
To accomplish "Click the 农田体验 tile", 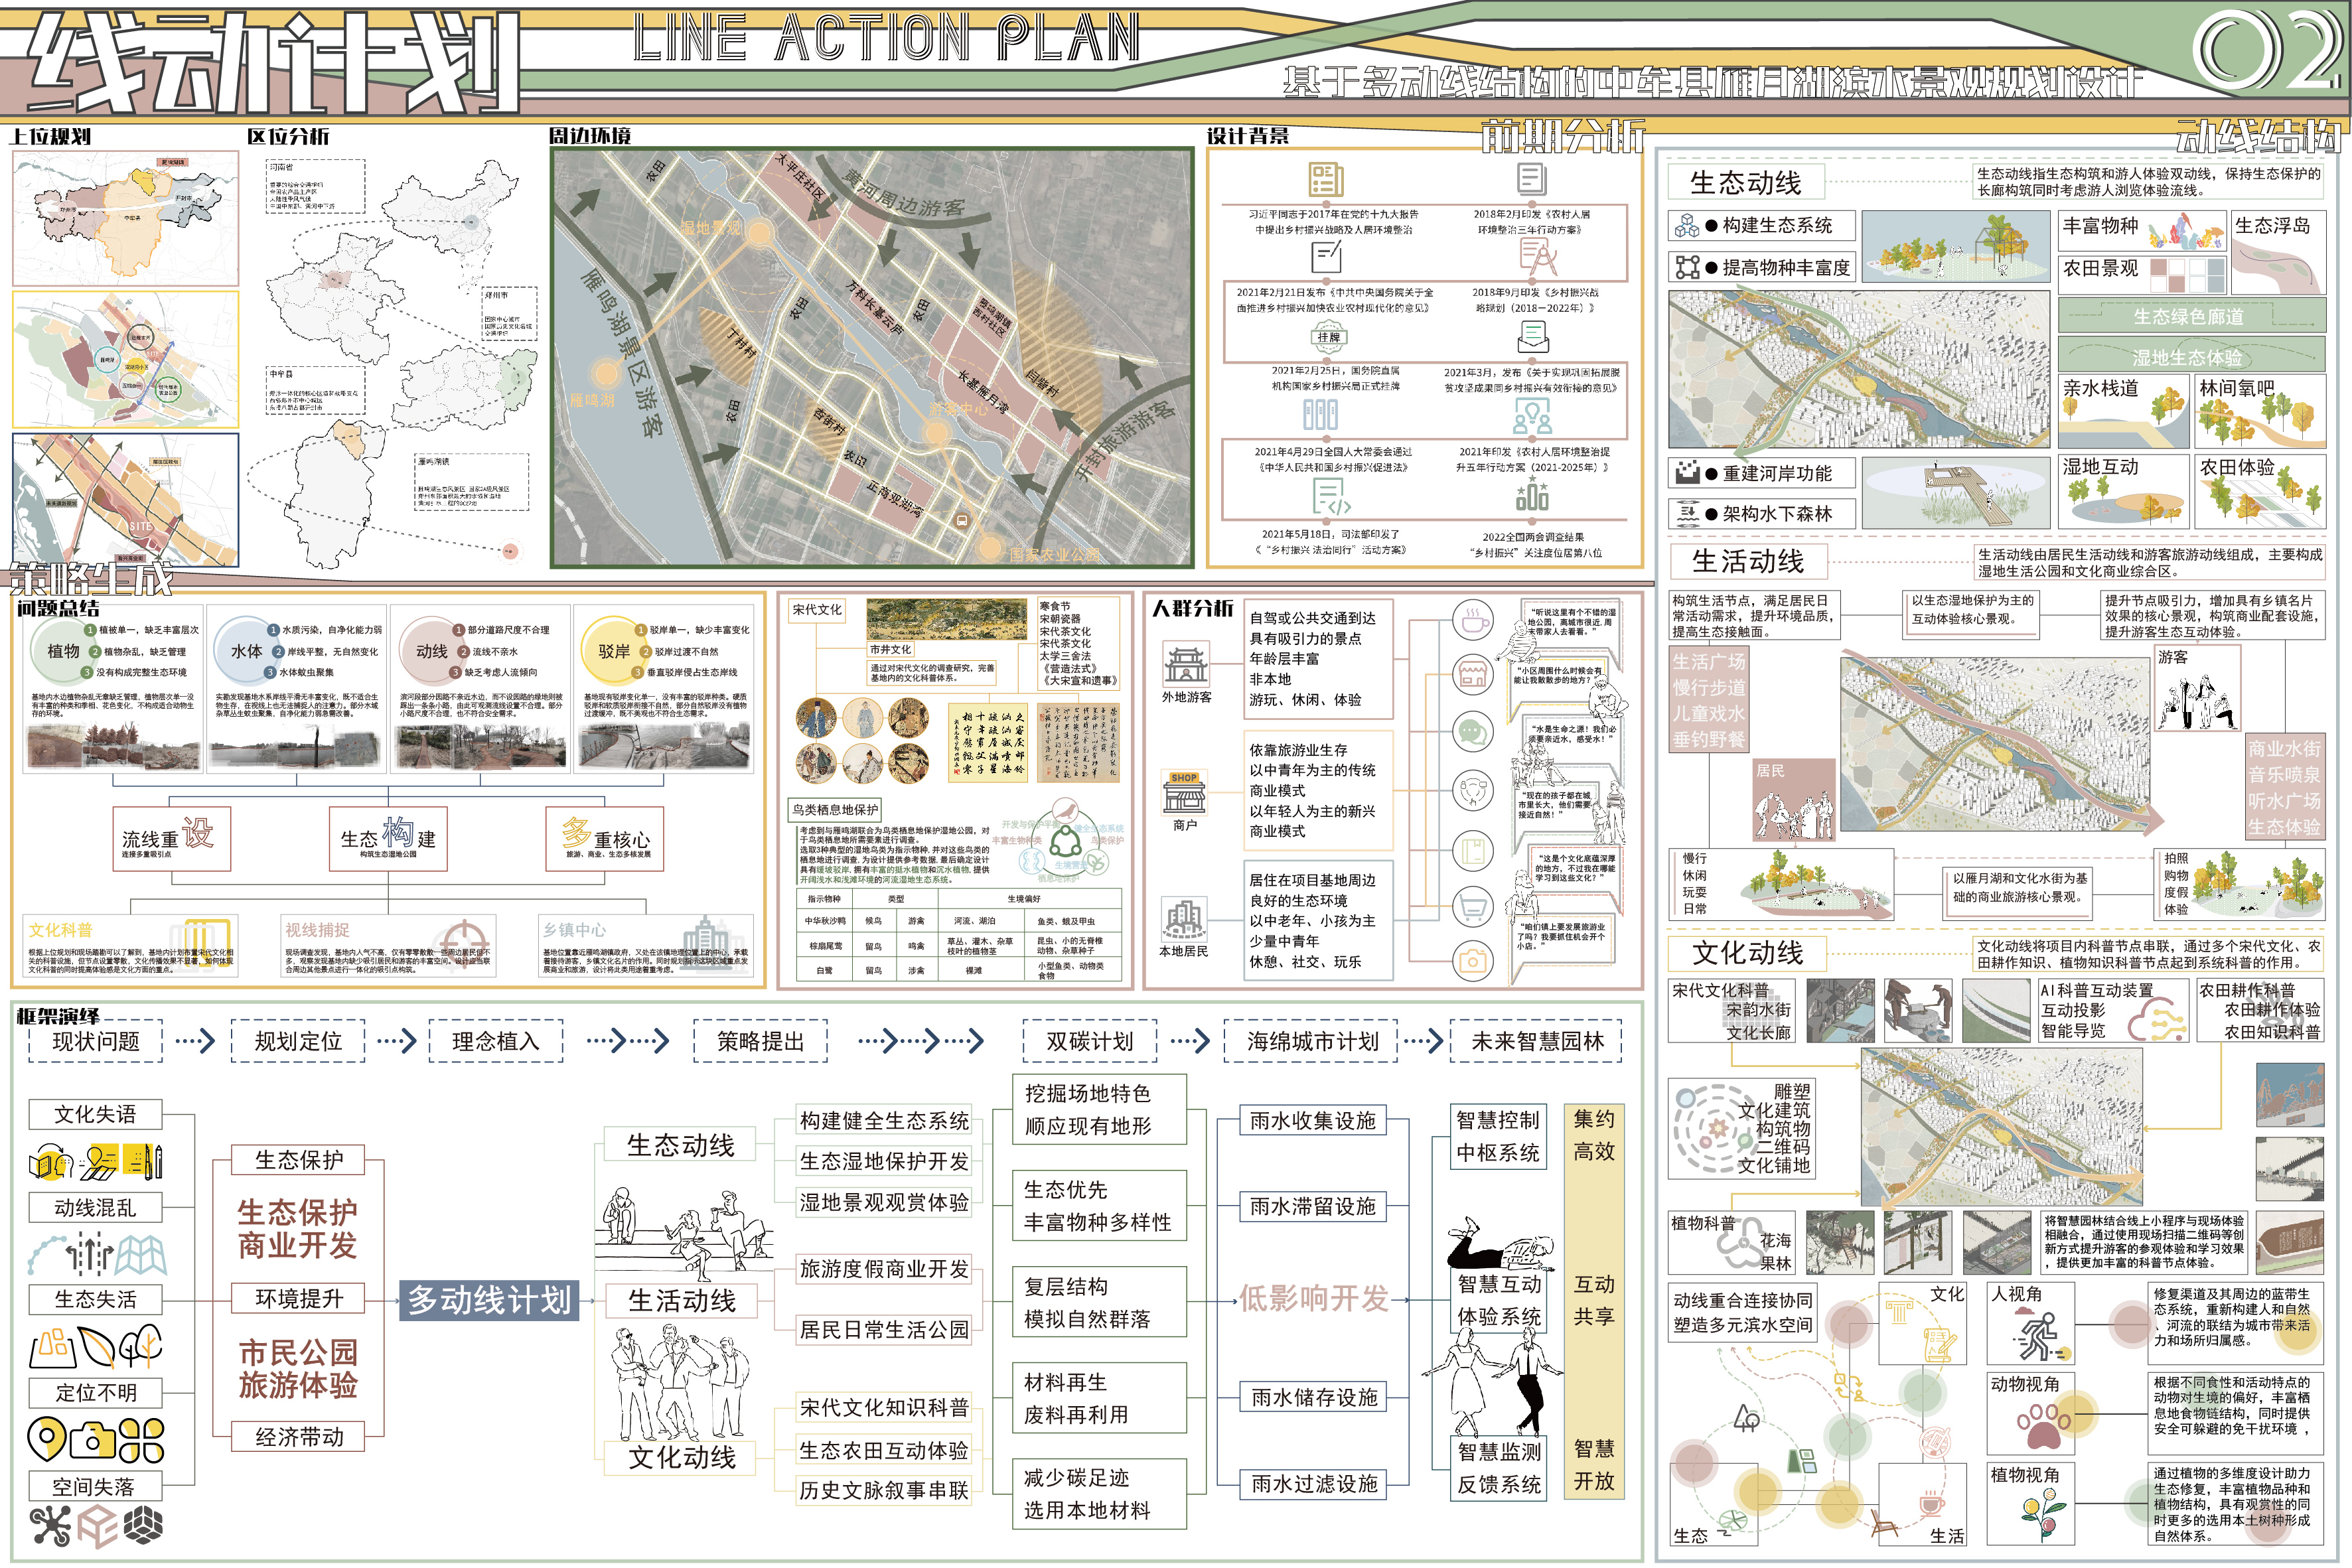I will tap(2260, 491).
